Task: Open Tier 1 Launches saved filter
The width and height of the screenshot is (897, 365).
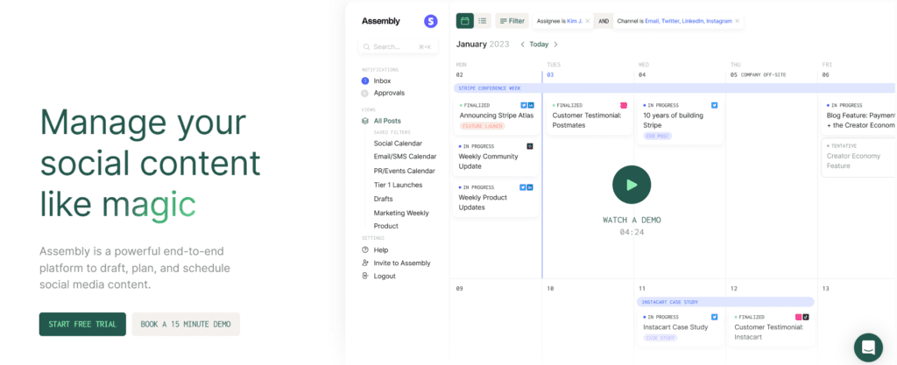Action: pos(399,185)
